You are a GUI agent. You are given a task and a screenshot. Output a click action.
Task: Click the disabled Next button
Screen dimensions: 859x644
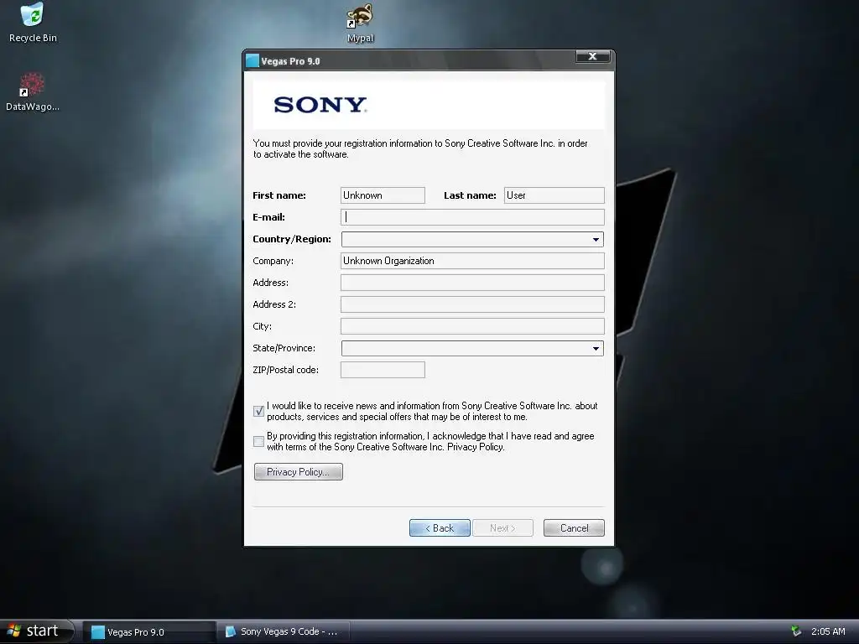(502, 528)
